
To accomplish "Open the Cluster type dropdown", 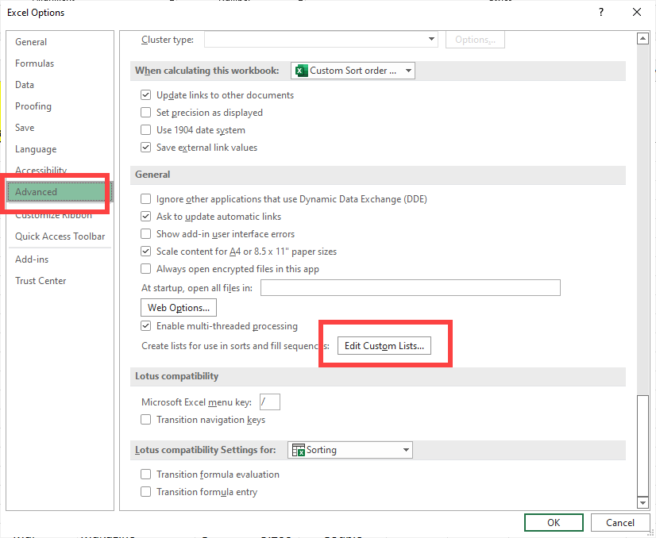I will [430, 39].
